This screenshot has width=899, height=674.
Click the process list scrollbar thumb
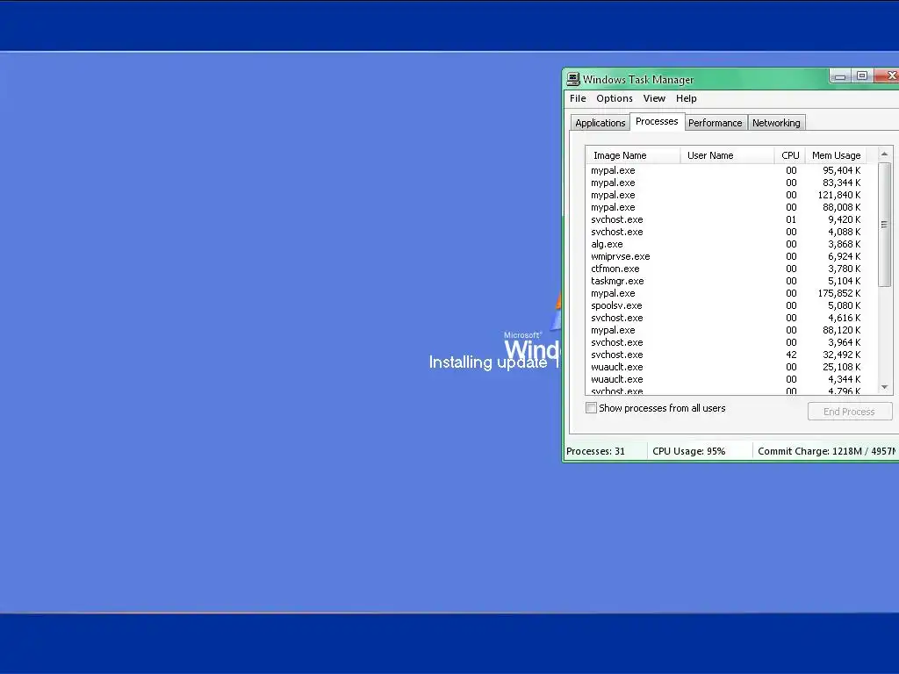tap(884, 224)
